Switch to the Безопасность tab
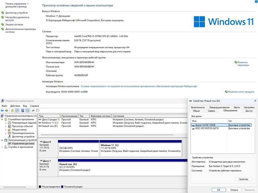Screen dimensions: 258x193 pos(198,107)
